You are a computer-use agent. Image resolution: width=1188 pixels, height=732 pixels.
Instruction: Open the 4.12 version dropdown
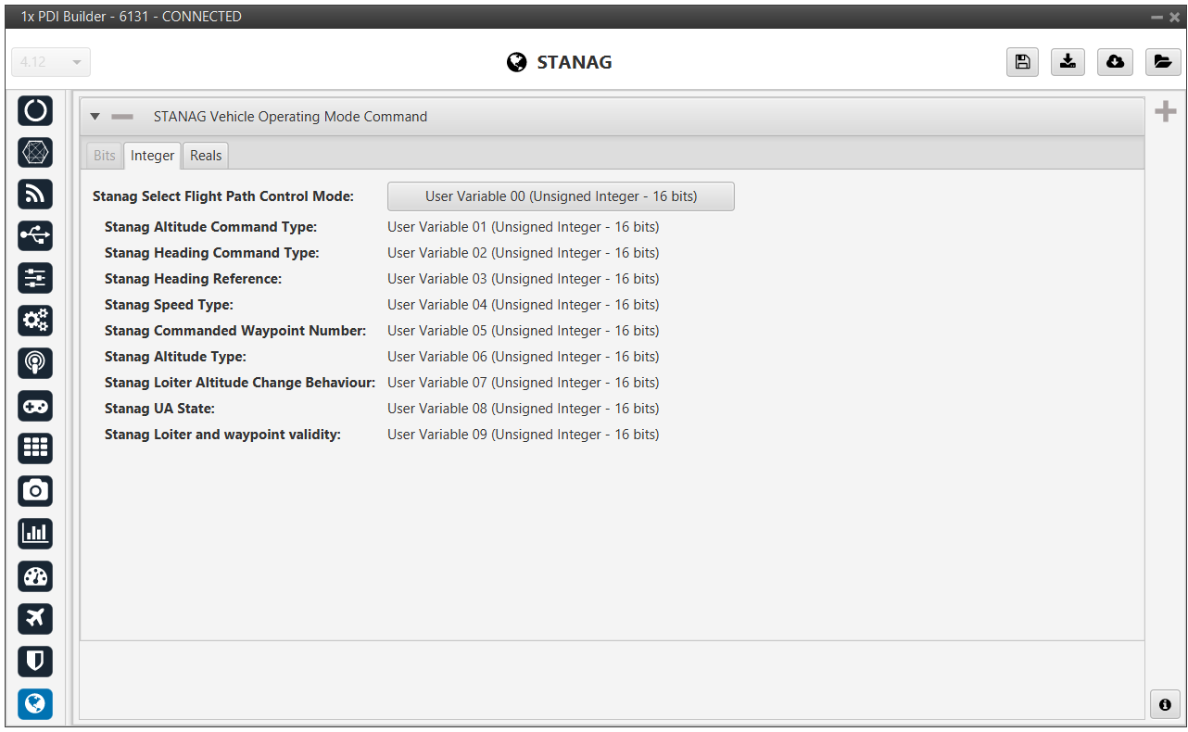click(51, 62)
